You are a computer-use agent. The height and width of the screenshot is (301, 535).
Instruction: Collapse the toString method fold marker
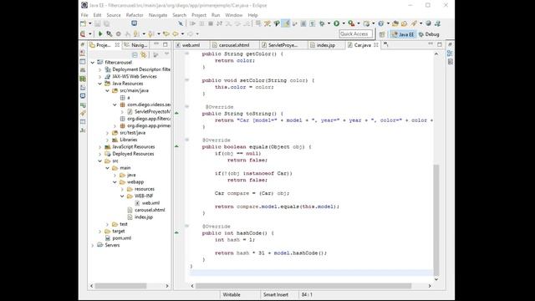[187, 107]
